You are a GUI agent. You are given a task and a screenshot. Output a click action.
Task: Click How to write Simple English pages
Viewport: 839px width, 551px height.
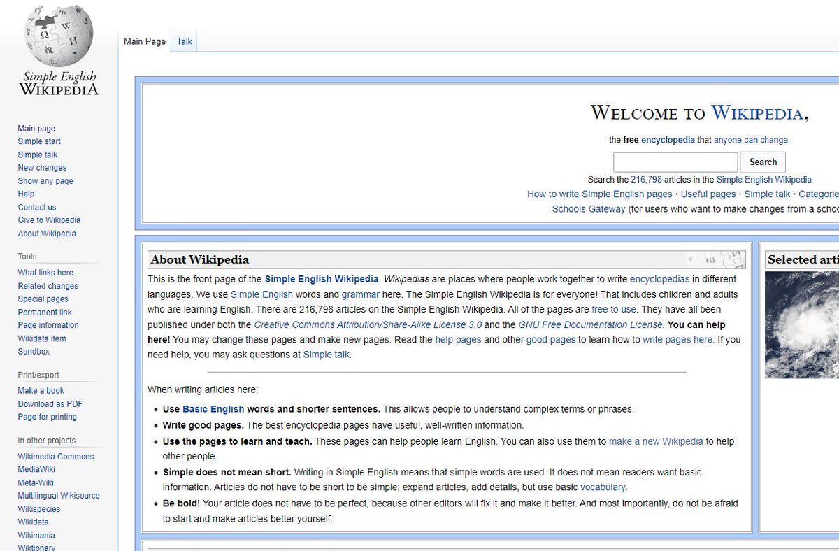(x=599, y=194)
